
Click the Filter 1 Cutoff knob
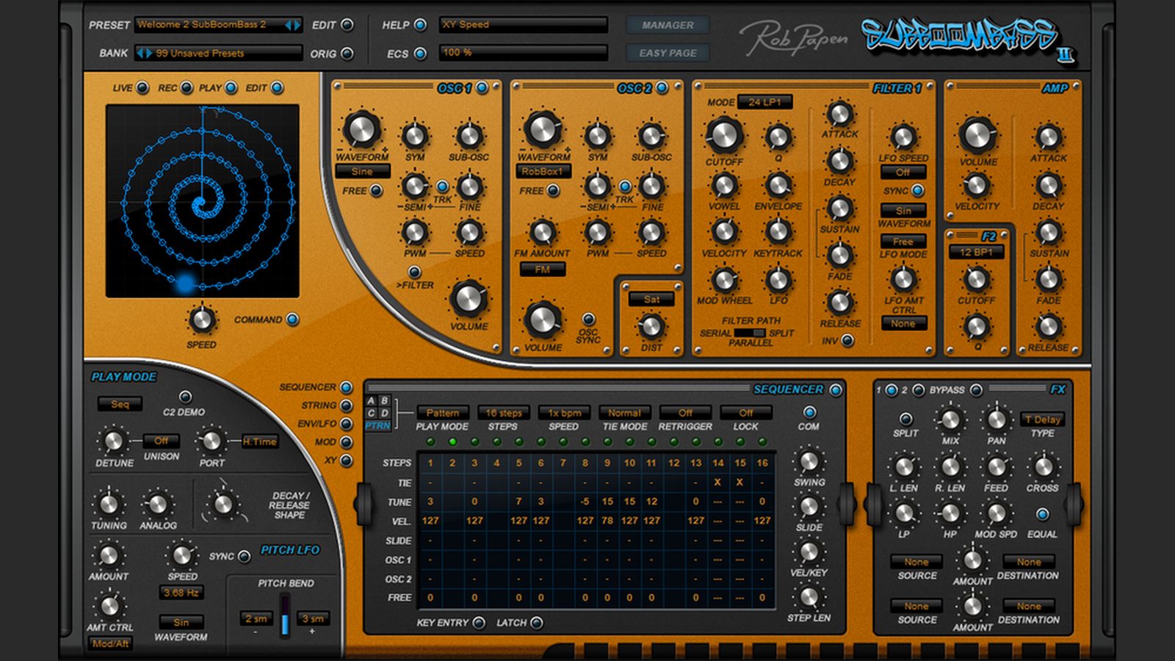coord(724,135)
